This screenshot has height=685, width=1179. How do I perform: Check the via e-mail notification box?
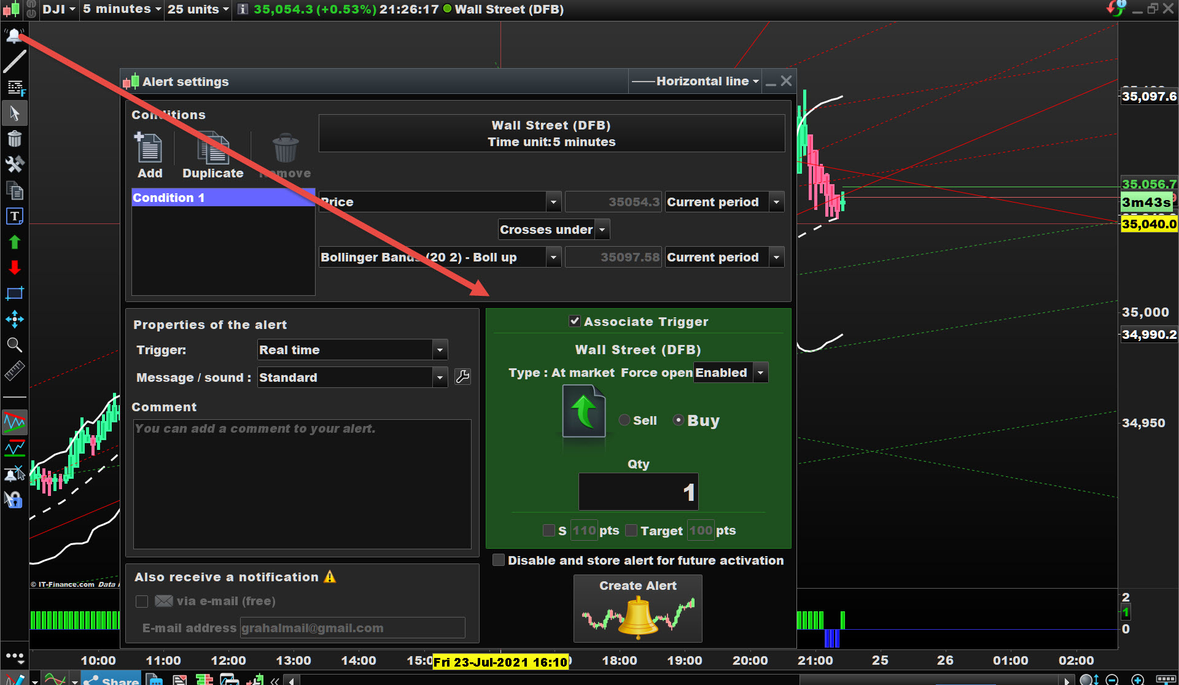tap(142, 602)
